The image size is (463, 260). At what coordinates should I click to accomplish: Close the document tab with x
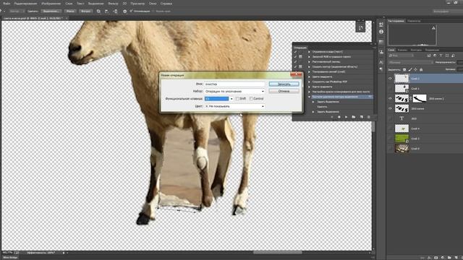point(67,18)
